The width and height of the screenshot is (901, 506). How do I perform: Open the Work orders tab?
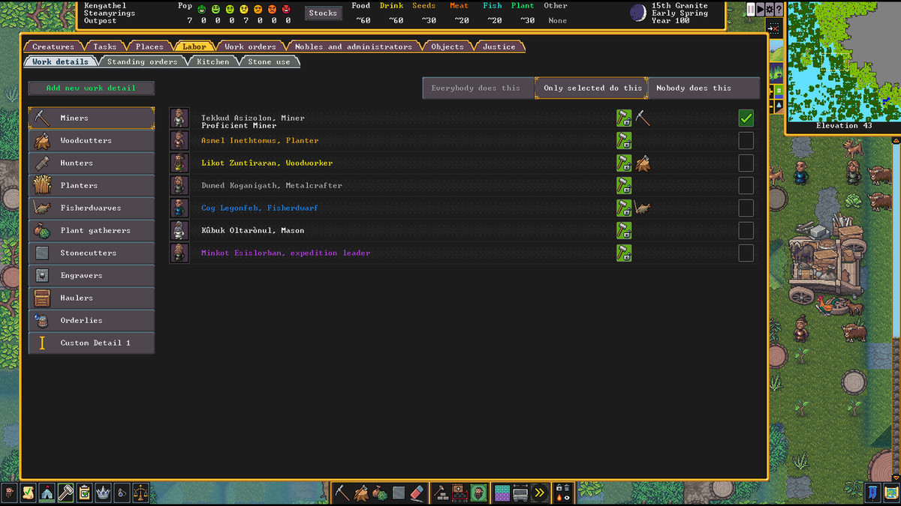click(x=250, y=46)
